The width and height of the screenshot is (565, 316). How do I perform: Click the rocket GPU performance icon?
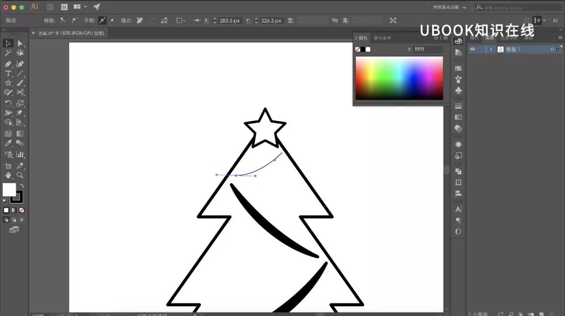97,6
